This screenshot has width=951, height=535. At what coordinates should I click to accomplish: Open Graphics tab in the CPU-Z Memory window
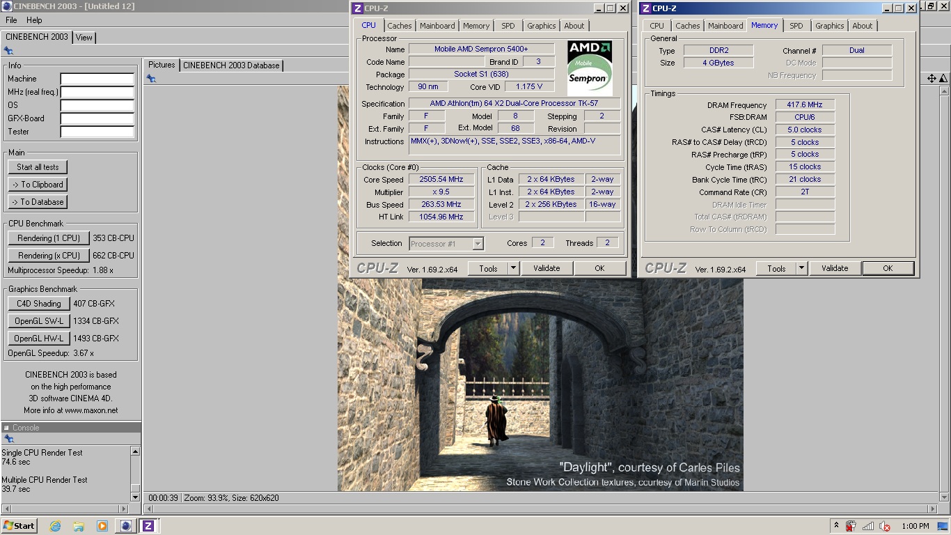829,26
